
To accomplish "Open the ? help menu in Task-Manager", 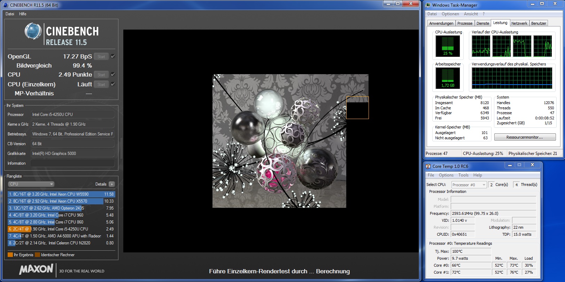I will 483,14.
